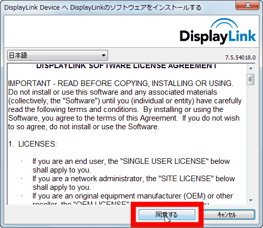Screen dimensions: 263x228
Task: Click the '1. LICENSES:' heading
Action: pyautogui.click(x=33, y=144)
